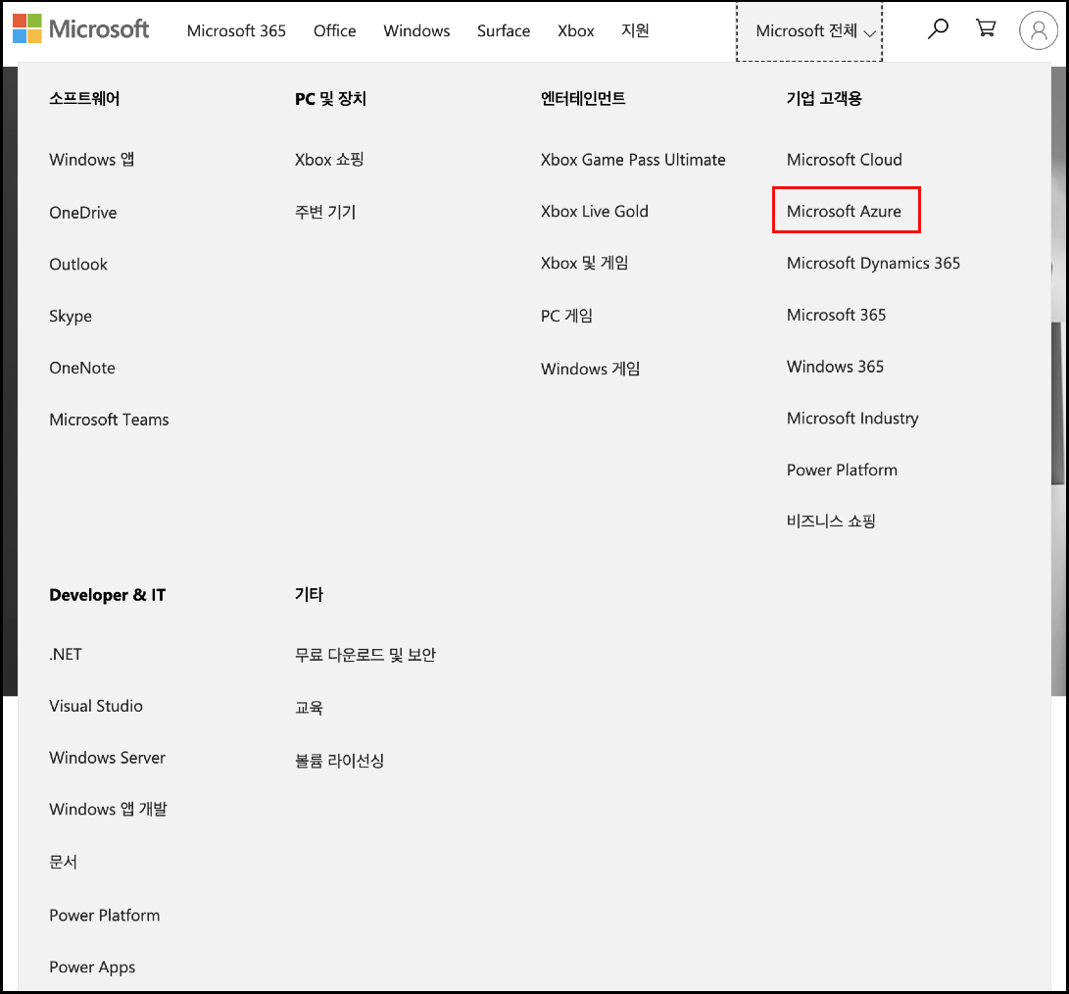The image size is (1069, 994).
Task: Go to .NET link
Action: [x=65, y=654]
